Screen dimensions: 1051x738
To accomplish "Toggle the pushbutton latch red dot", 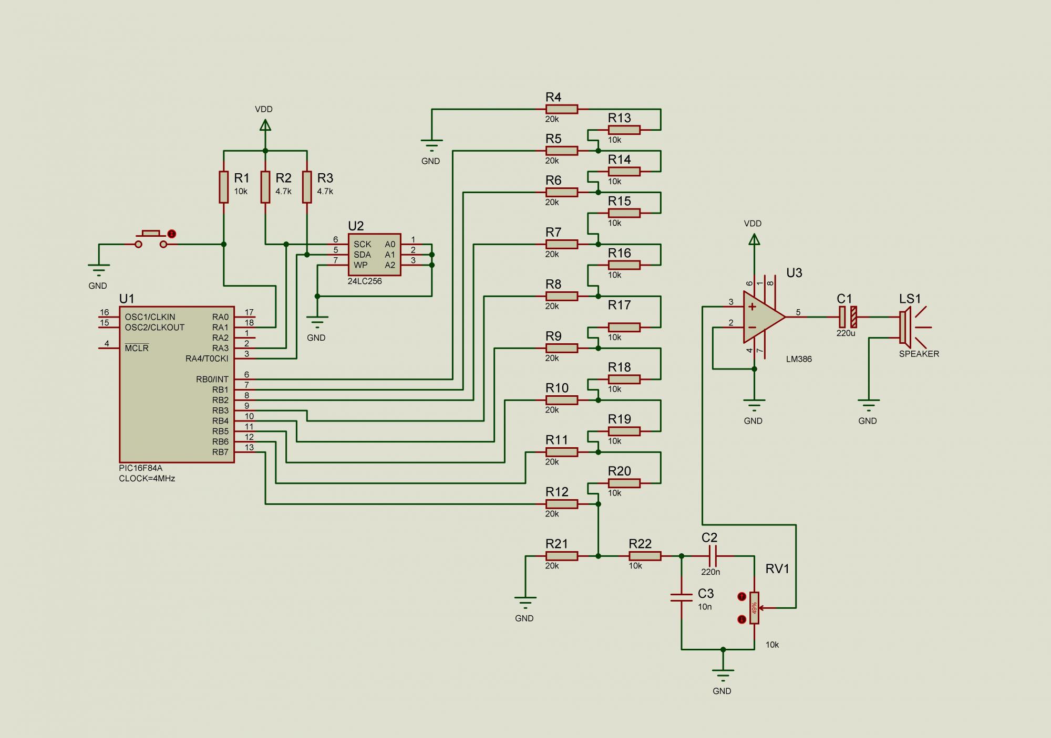I will click(x=171, y=234).
